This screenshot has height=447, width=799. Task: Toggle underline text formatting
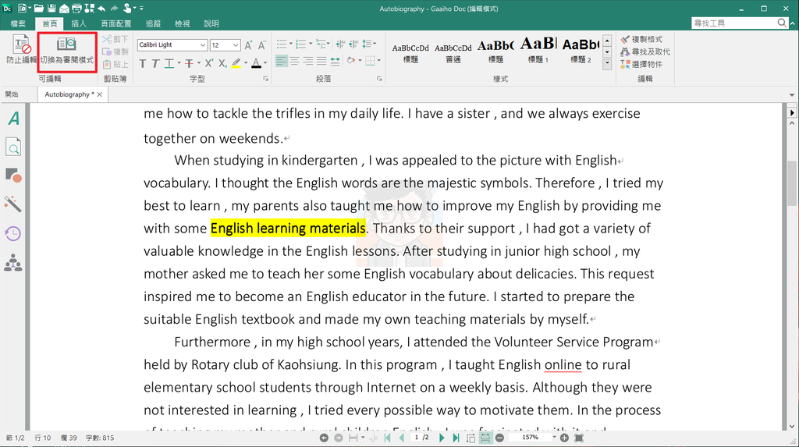tap(169, 63)
